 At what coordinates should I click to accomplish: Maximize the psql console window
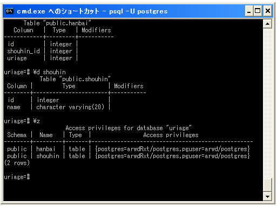click(x=258, y=11)
